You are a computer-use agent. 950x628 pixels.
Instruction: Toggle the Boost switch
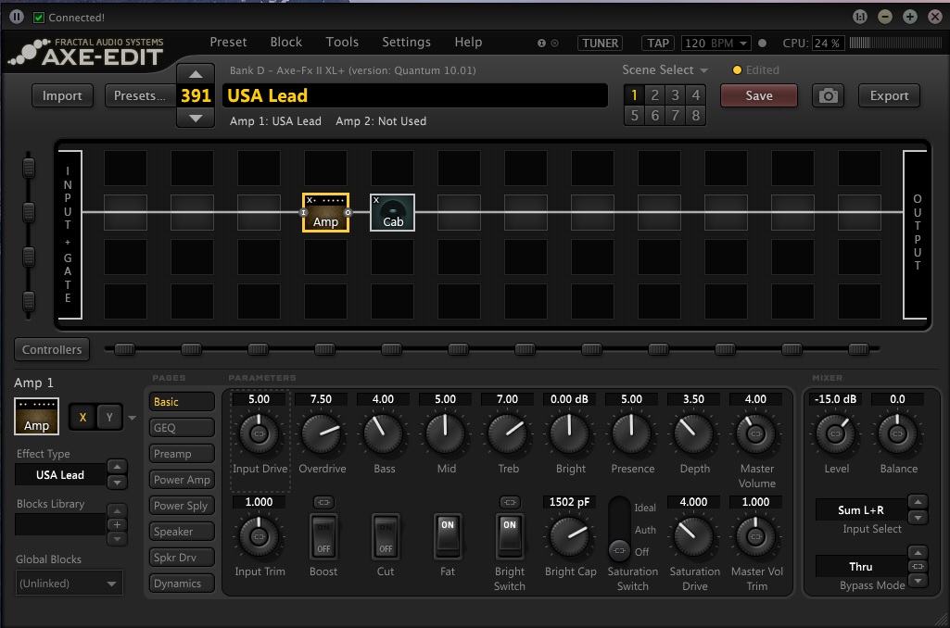click(x=323, y=536)
